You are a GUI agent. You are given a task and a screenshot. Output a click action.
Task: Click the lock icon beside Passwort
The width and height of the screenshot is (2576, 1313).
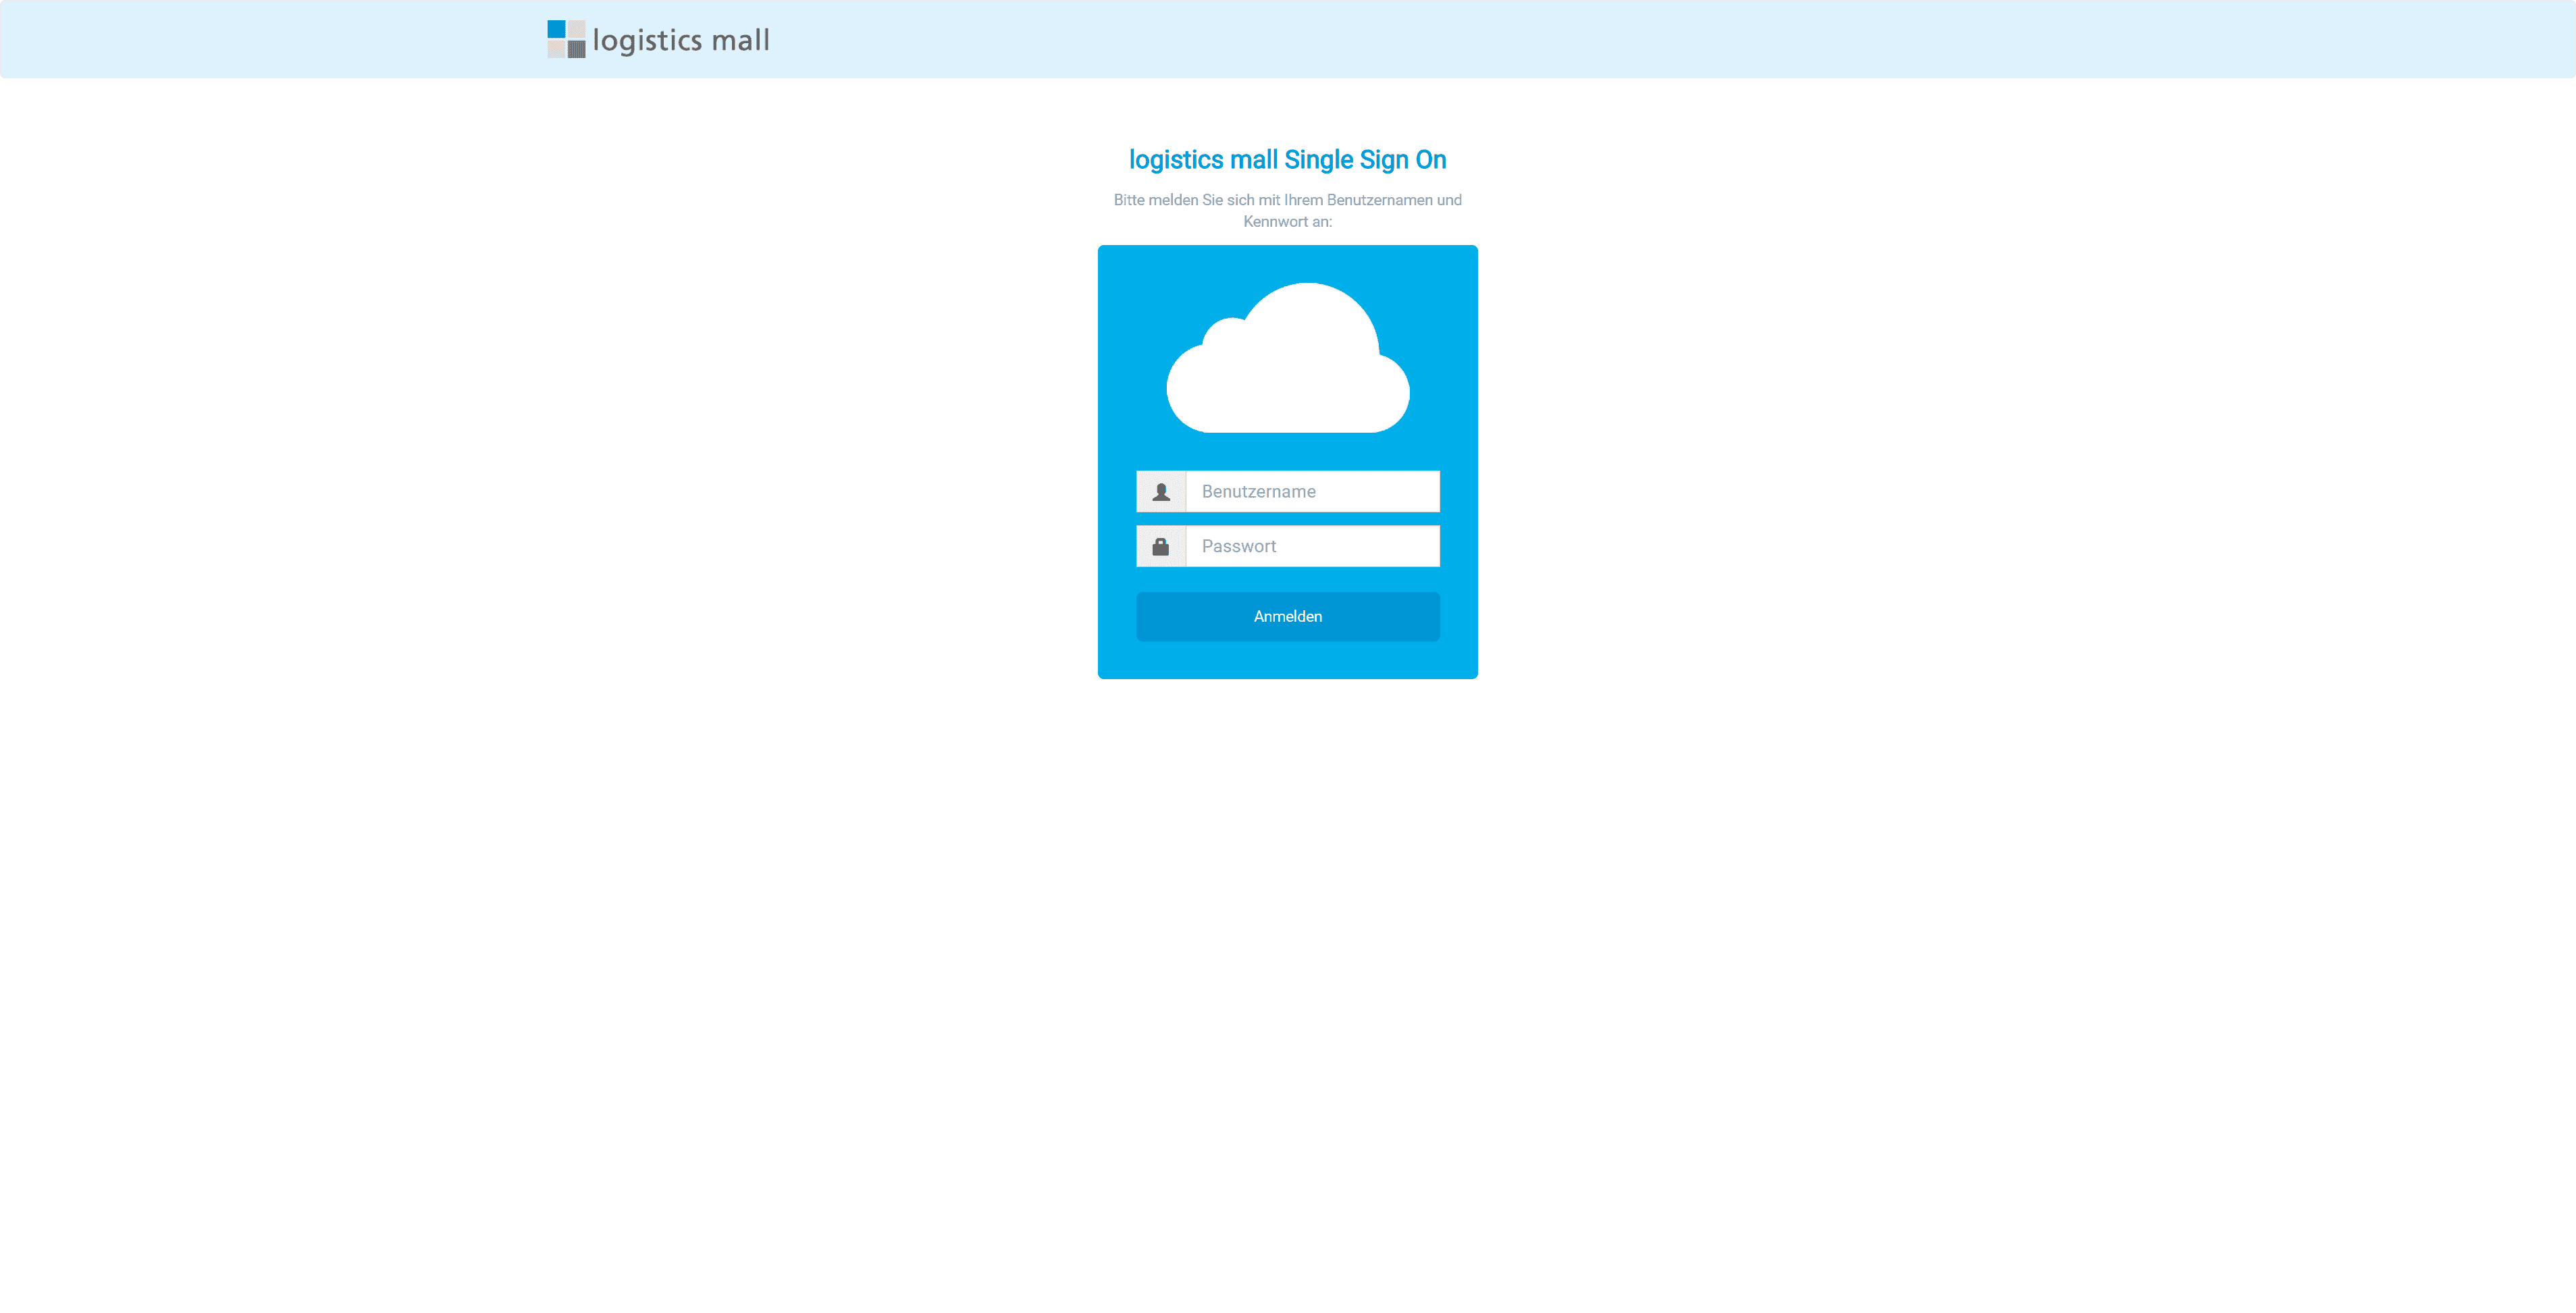(1161, 546)
